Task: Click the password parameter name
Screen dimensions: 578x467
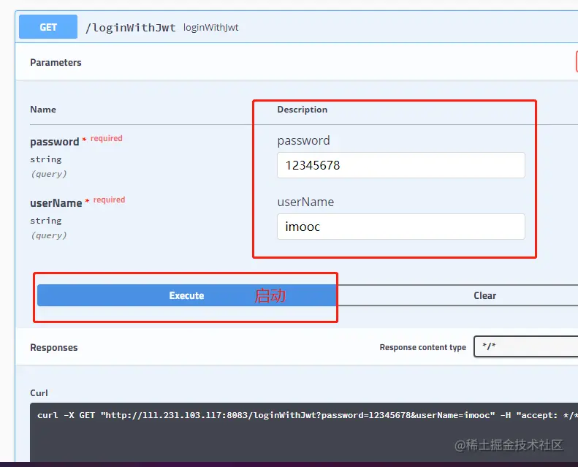Action: 55,142
